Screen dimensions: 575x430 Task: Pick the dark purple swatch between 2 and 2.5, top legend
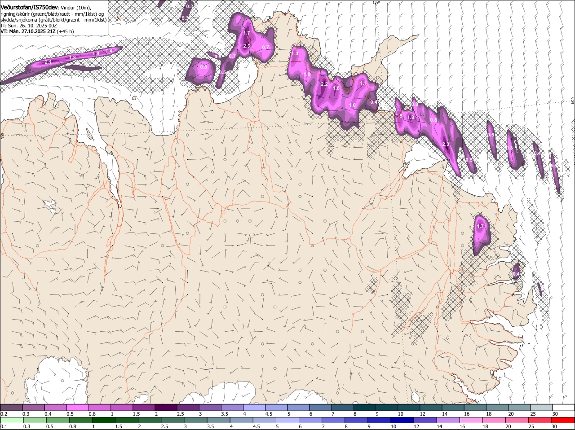(166, 407)
